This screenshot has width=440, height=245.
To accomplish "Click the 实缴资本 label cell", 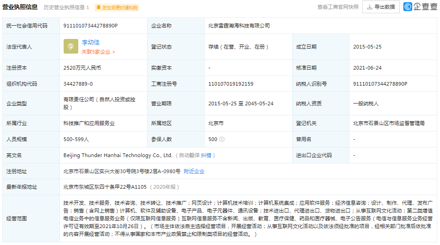I will click(x=176, y=68).
